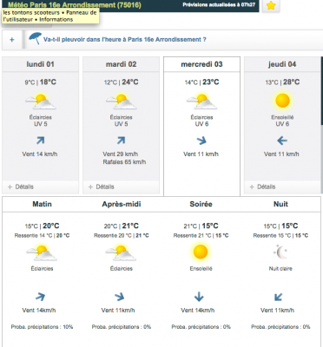Click the sunny icon for jeudi 04
The image size is (323, 347).
(x=282, y=101)
